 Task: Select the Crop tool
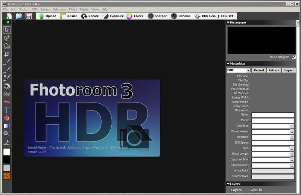coord(7,54)
